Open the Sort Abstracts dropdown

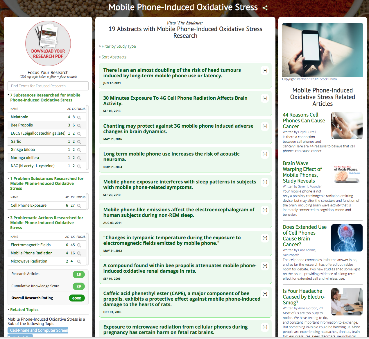pyautogui.click(x=113, y=57)
